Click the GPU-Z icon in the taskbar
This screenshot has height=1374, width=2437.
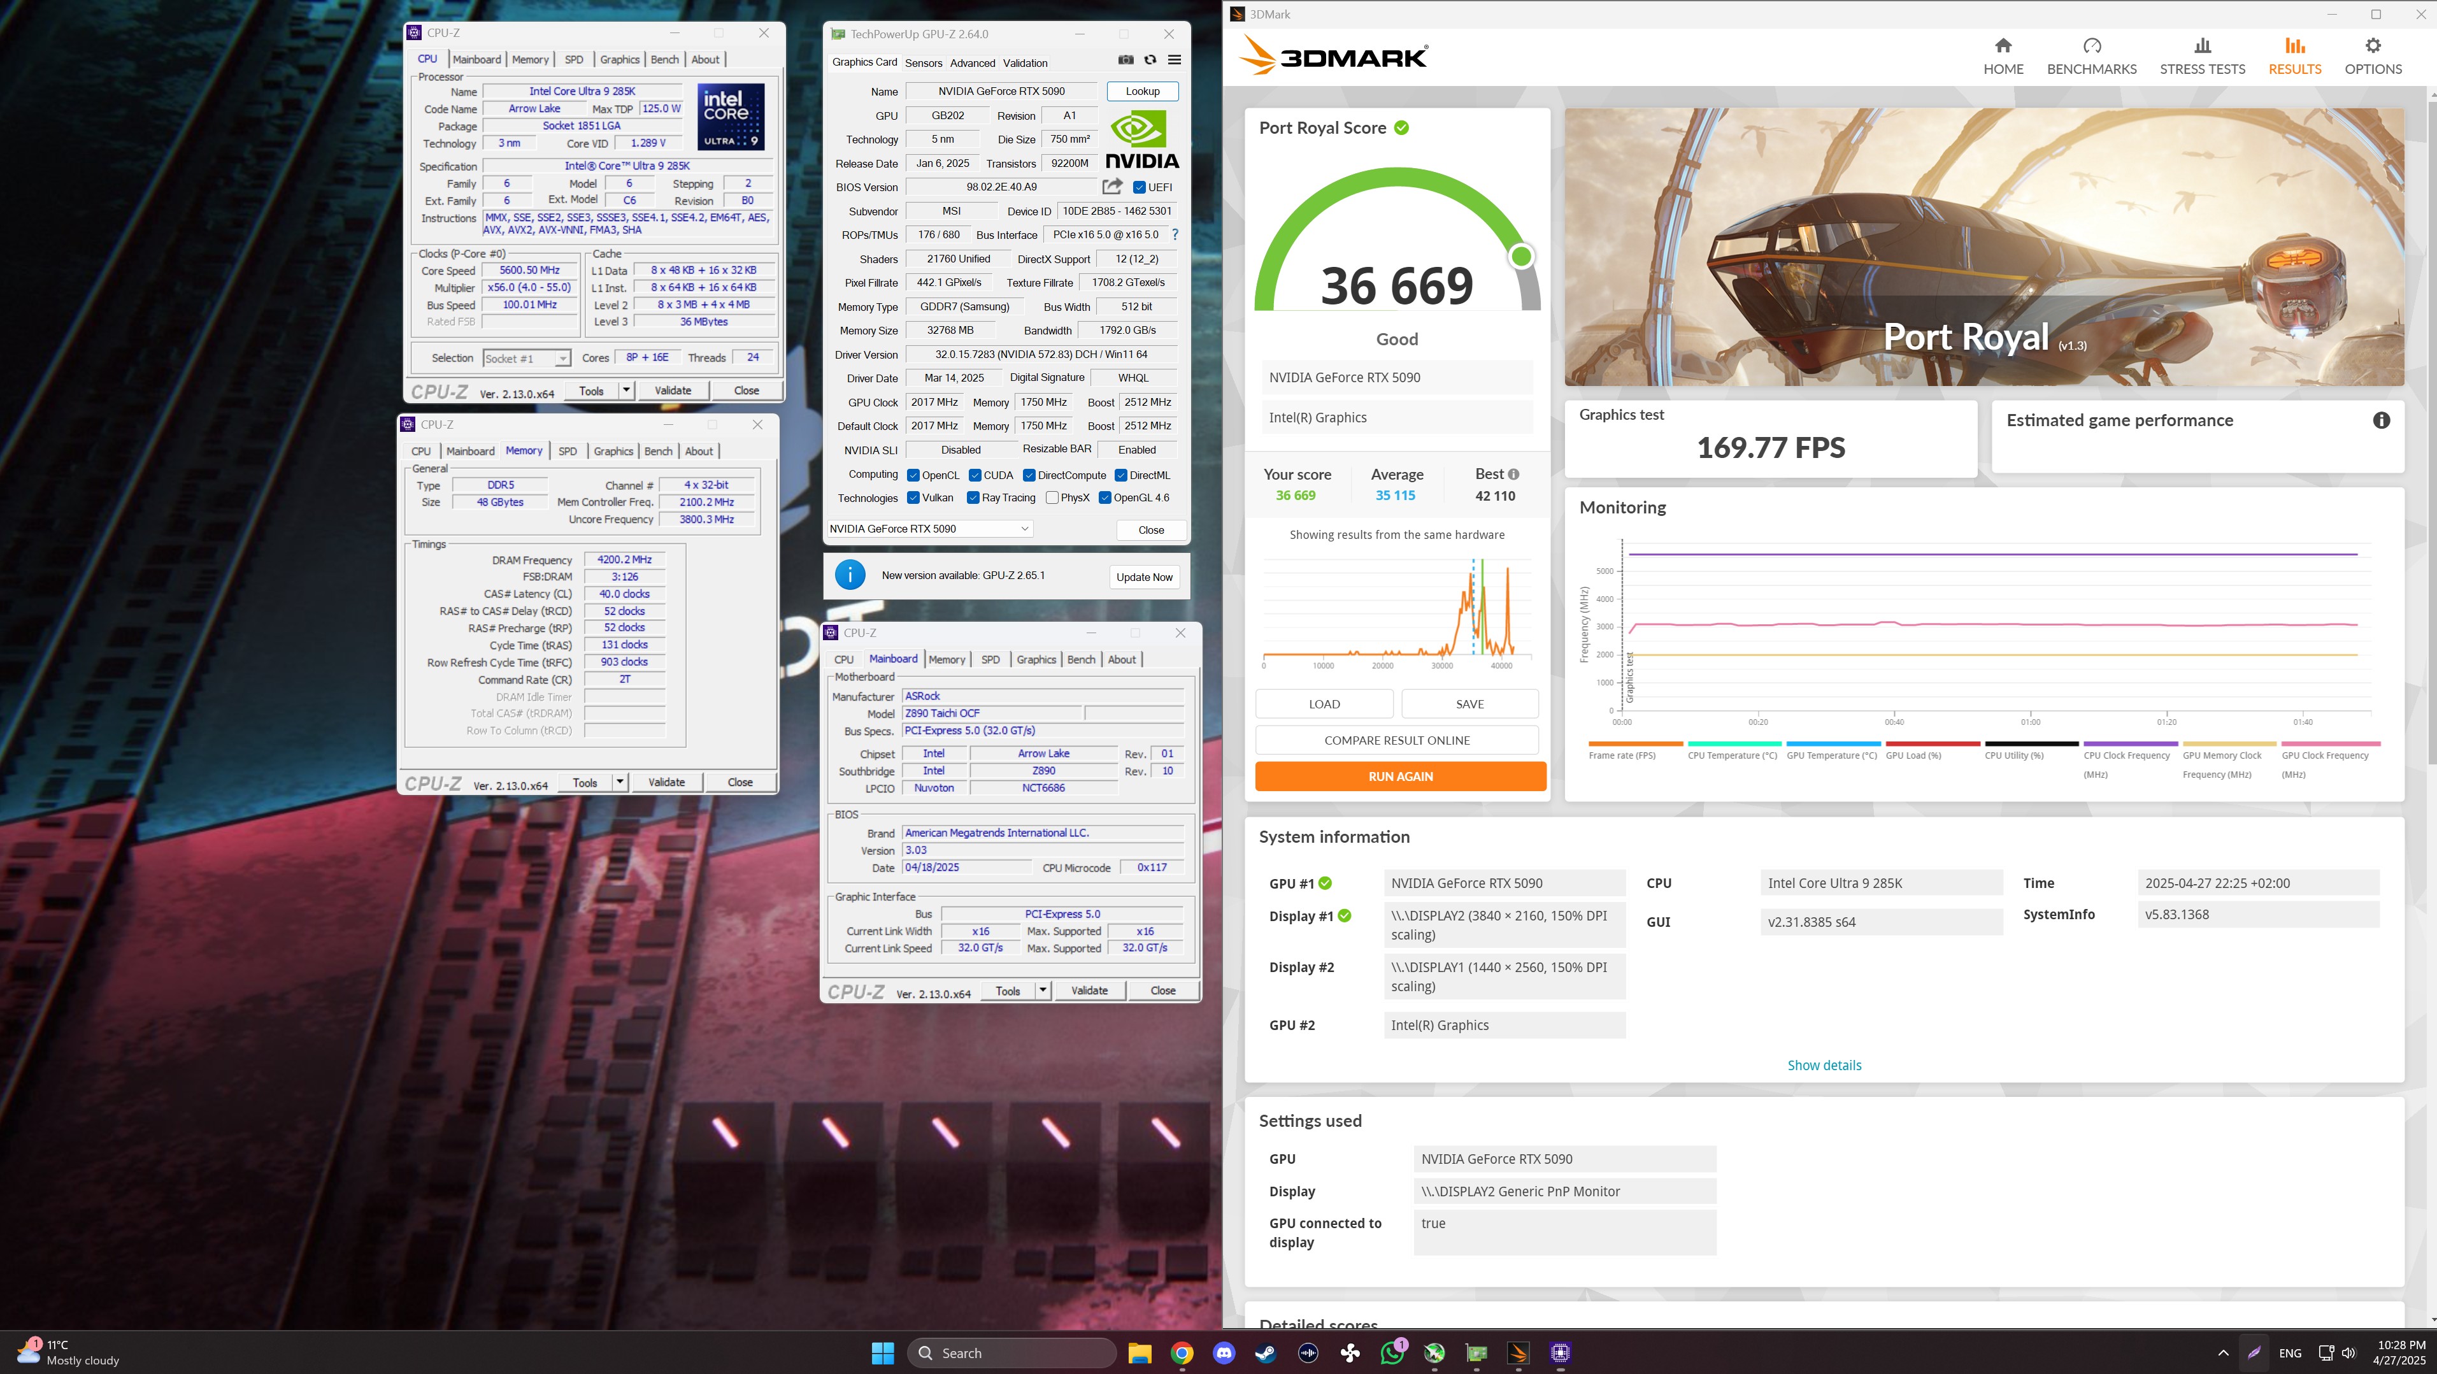1476,1353
